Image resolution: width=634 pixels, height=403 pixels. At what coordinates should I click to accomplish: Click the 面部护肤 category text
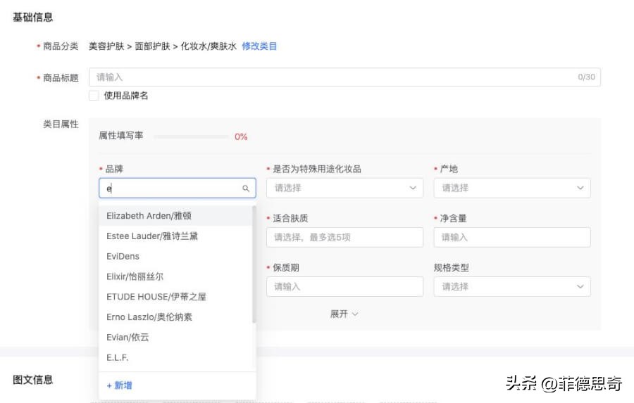tap(152, 46)
